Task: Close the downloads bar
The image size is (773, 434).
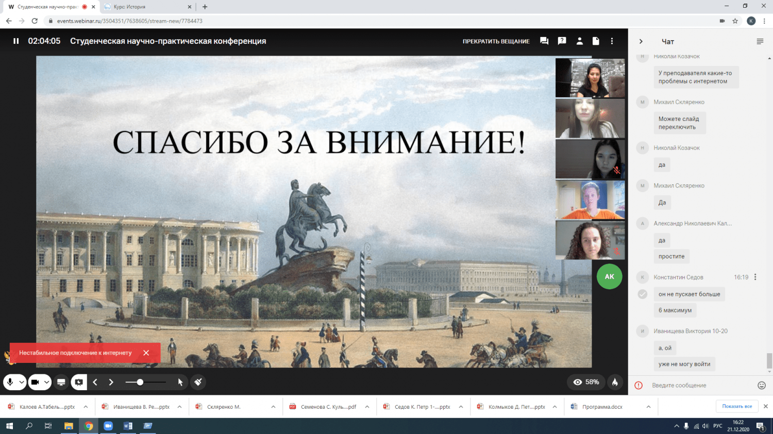Action: 765,406
